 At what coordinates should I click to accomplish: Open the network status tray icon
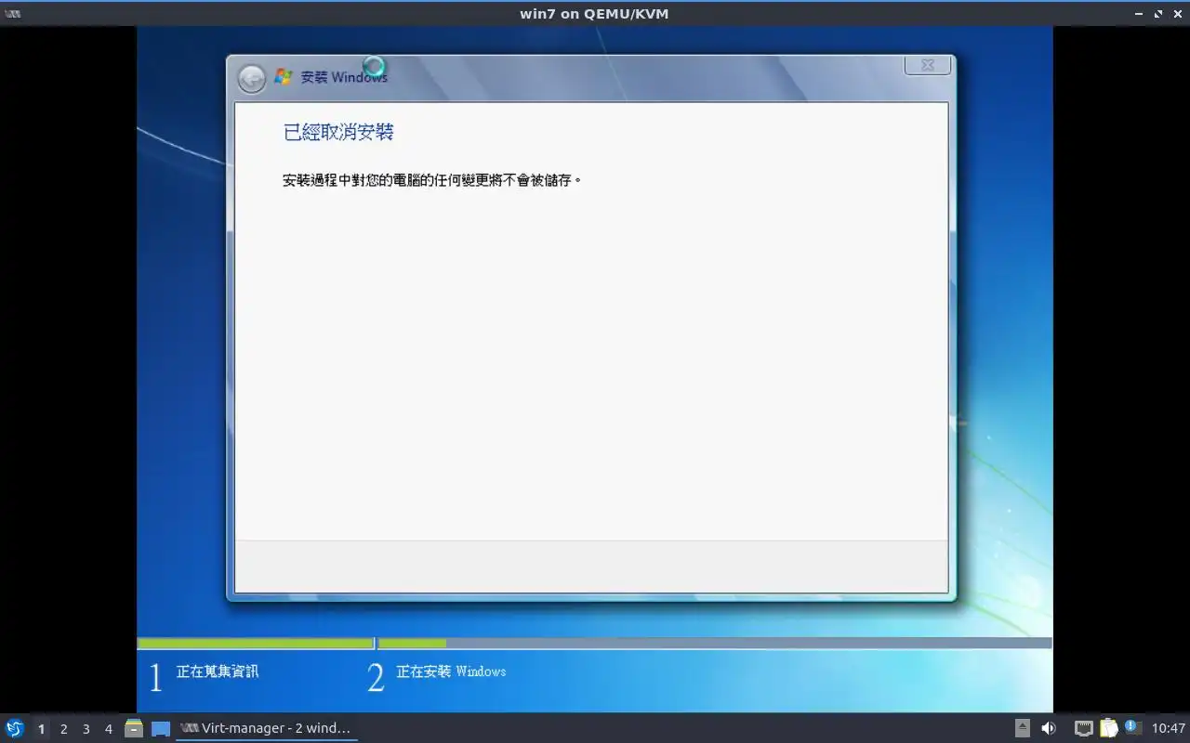1084,728
